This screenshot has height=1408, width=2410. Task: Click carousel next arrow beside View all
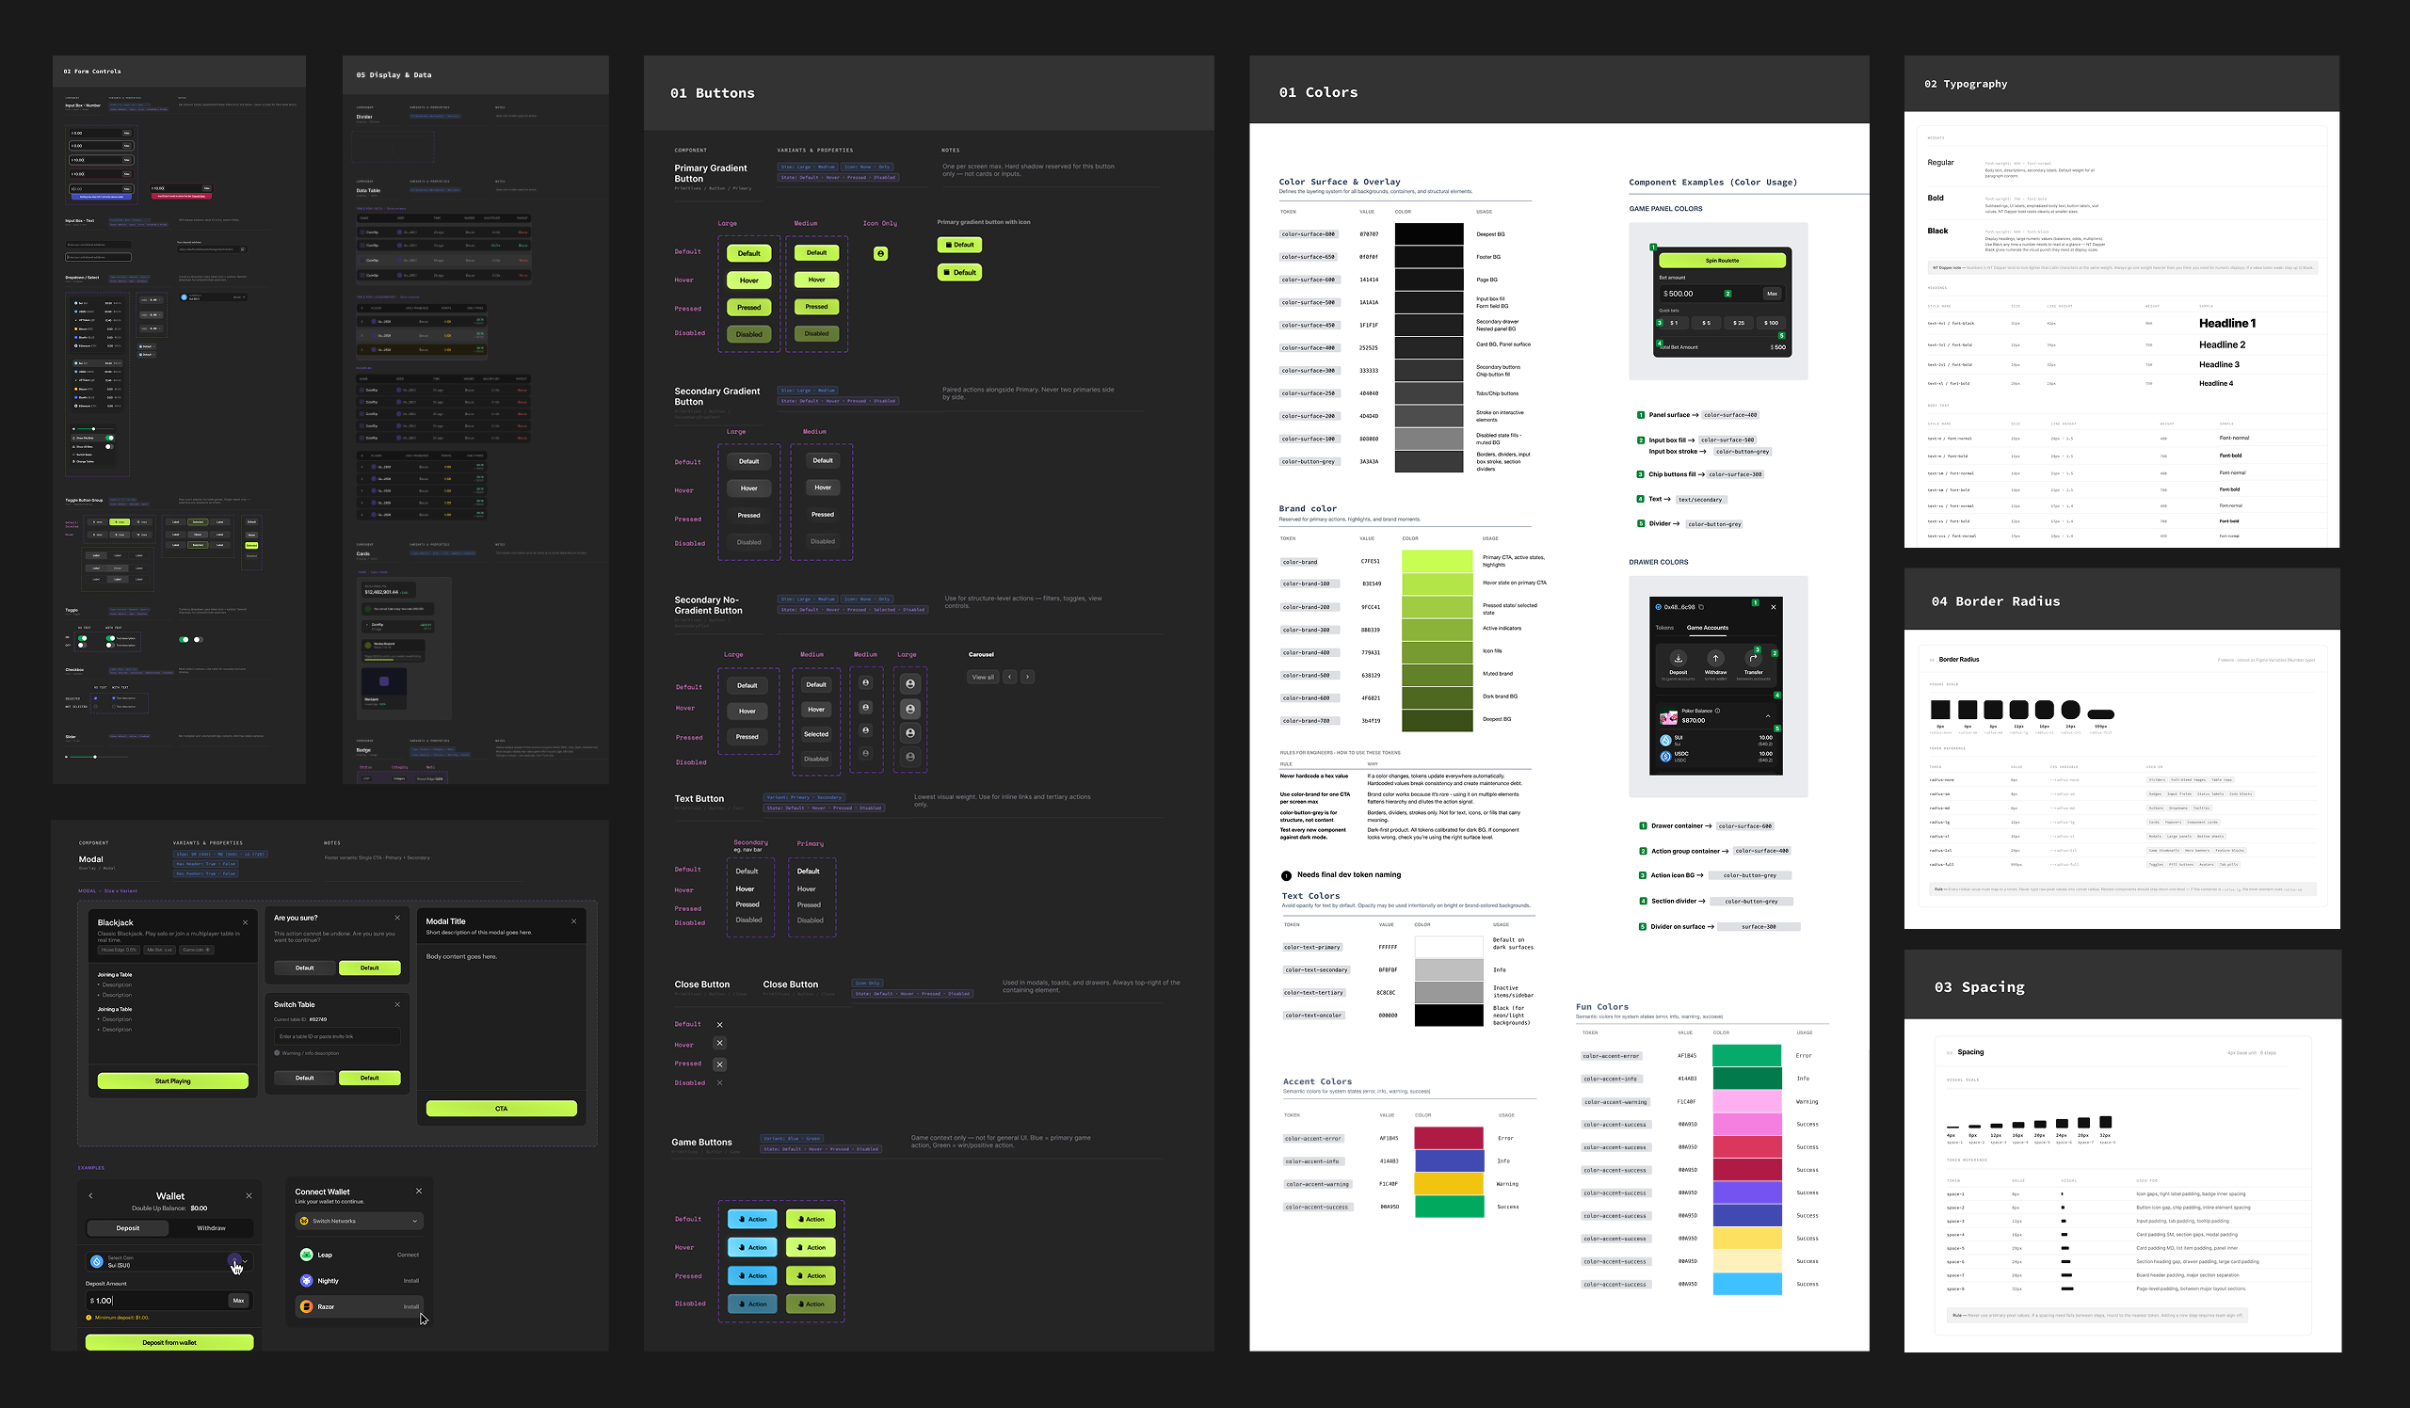(x=1027, y=677)
